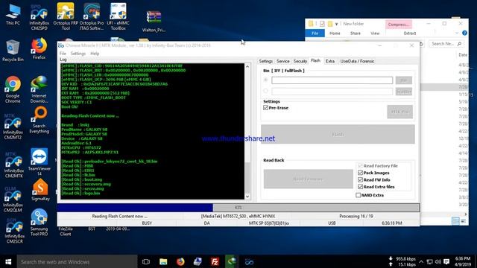The height and width of the screenshot is (268, 477).
Task: Click the taskbar search box
Action: click(77, 261)
